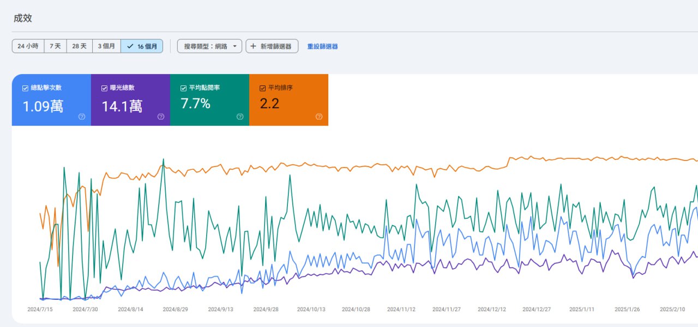The image size is (698, 327).
Task: Switch to 7 天 date range
Action: (55, 46)
